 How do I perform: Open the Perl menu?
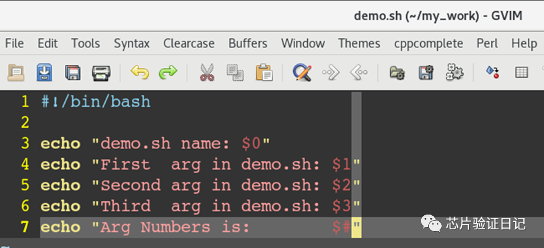point(487,43)
